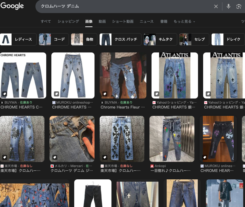Click the product tag icon on second ATLANTIS image

coord(208,94)
